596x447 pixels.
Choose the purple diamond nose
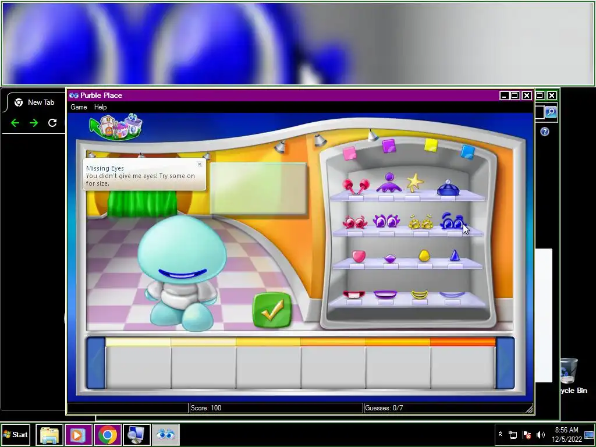coord(390,258)
